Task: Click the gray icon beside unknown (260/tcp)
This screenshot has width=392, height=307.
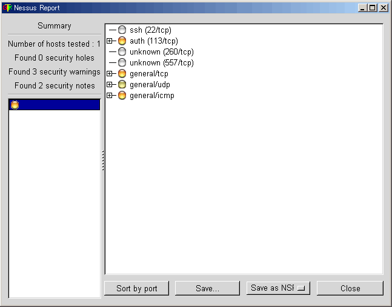Action: pos(122,51)
